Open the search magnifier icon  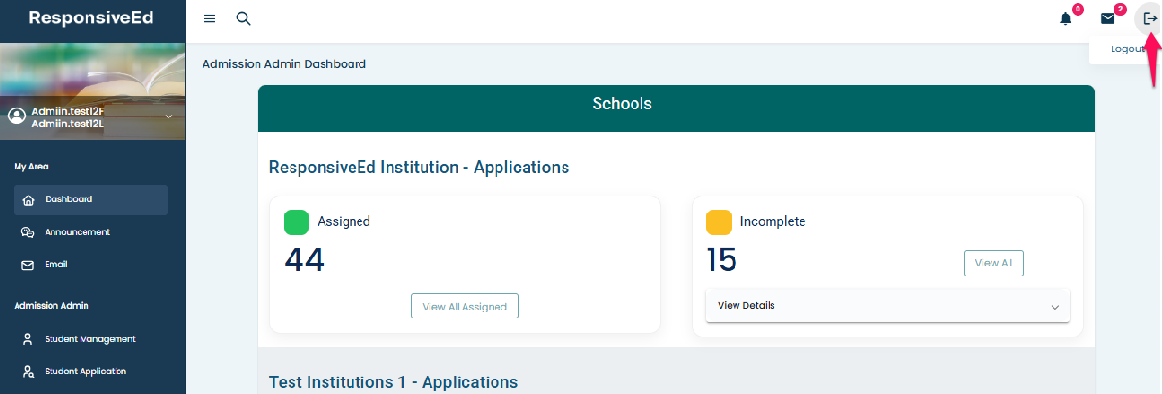pyautogui.click(x=243, y=18)
